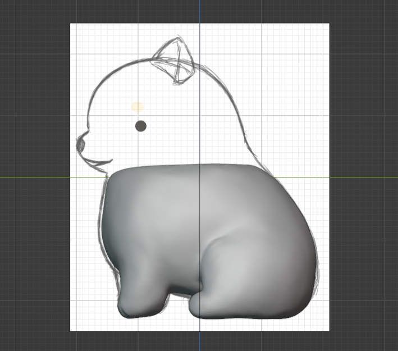
Task: Click the top-right corner of the reference image
Action: (329, 24)
